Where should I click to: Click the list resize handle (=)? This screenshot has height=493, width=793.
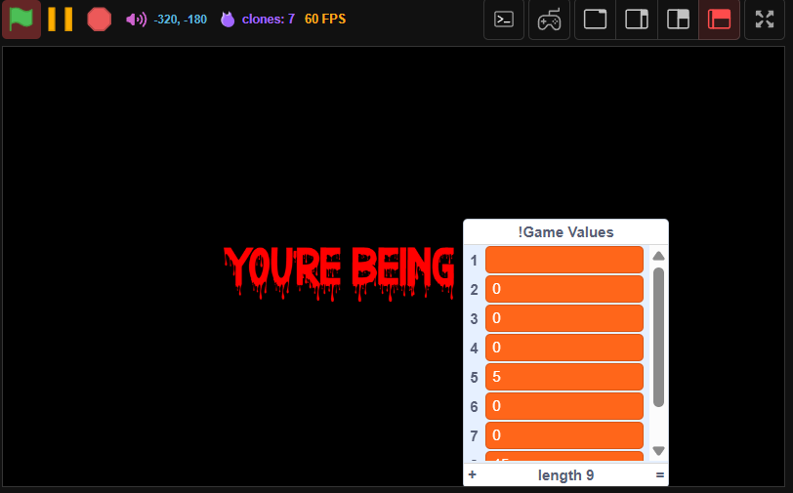[x=659, y=474]
